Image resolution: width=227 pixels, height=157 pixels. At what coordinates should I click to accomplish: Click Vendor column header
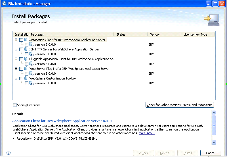(x=164, y=34)
